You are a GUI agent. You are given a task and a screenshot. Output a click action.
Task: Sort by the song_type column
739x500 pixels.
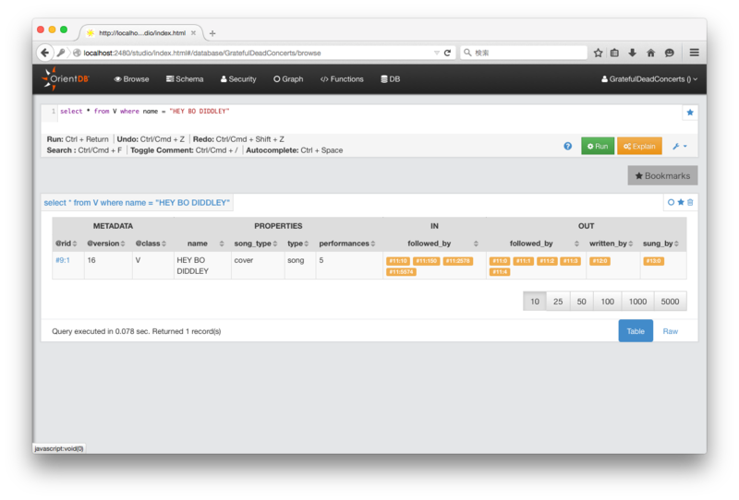[256, 244]
